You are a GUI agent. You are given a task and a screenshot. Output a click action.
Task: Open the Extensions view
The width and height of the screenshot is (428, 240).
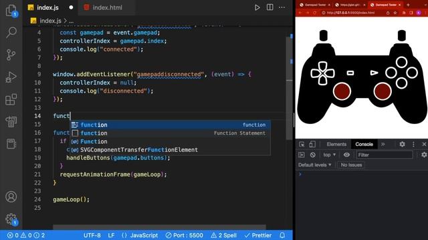click(11, 99)
